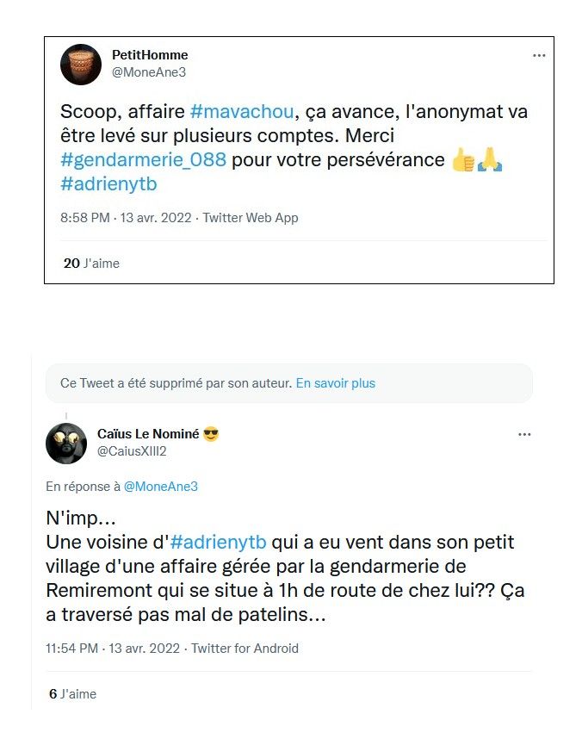This screenshot has width=582, height=745.
Task: Click the 11:54 PM · 13 avr. 2022 timestamp
Action: (x=115, y=649)
